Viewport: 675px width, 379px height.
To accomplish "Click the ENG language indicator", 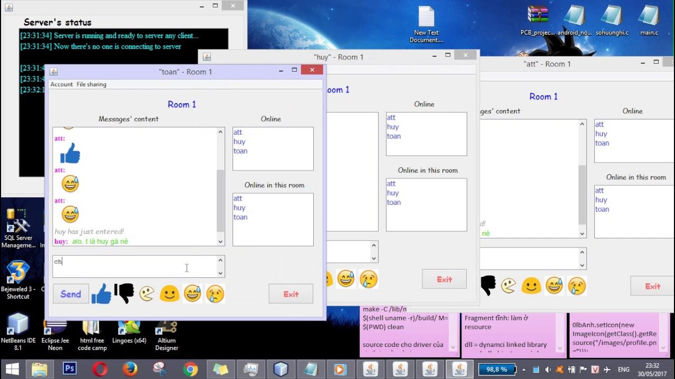I will (624, 370).
